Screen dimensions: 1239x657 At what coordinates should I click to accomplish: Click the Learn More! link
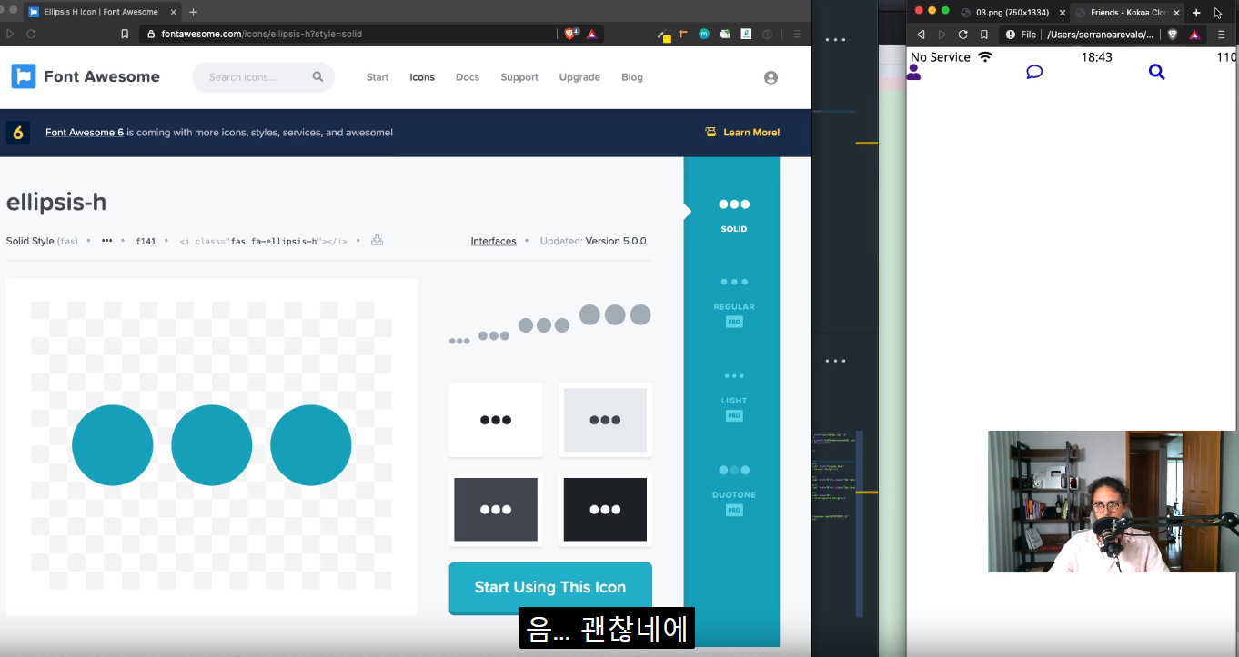point(751,133)
